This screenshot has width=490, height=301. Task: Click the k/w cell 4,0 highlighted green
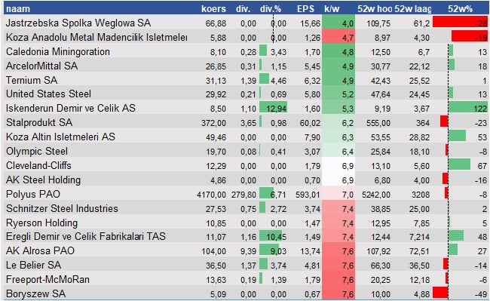pos(338,23)
